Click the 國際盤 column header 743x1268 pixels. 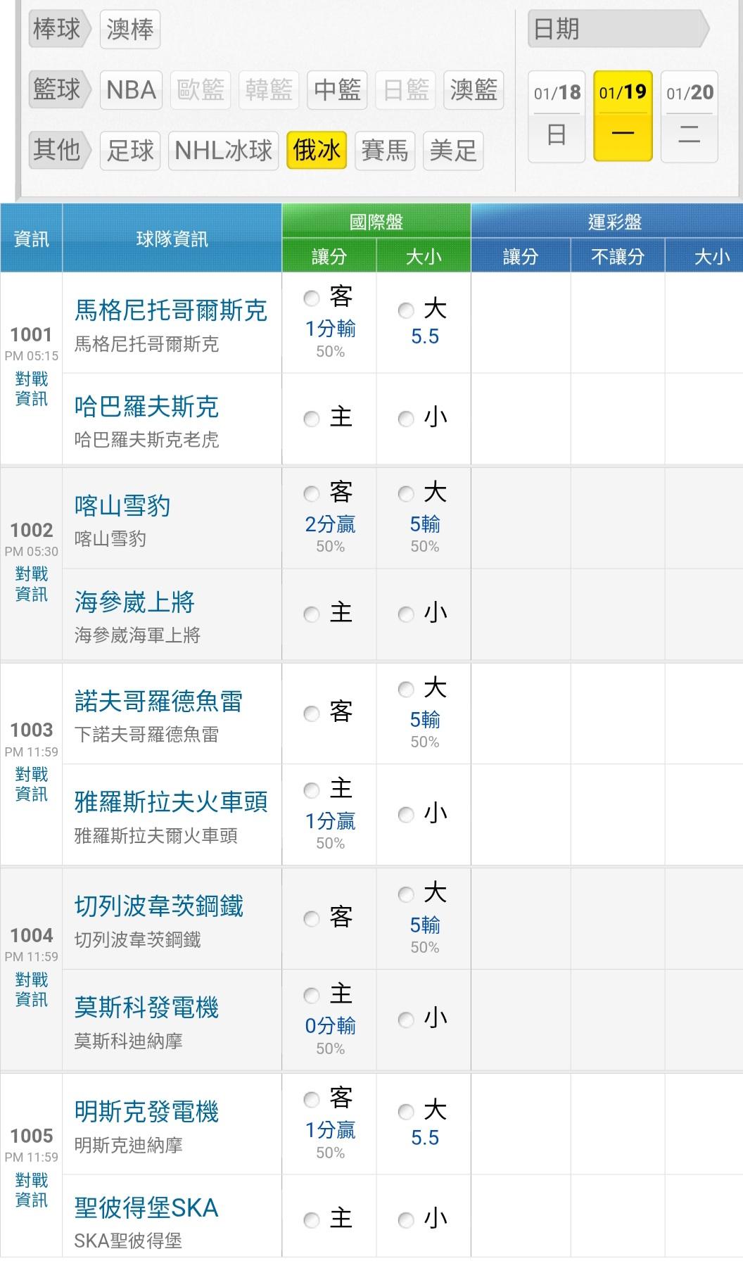[x=376, y=222]
